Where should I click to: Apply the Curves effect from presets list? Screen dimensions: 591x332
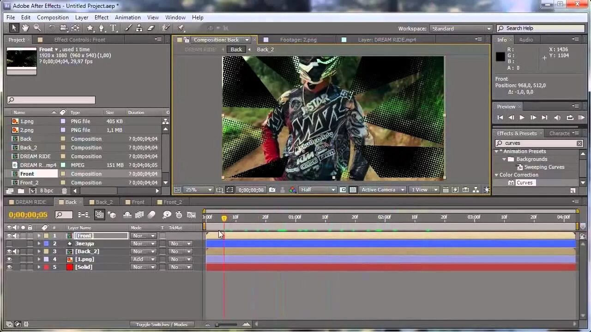[524, 183]
